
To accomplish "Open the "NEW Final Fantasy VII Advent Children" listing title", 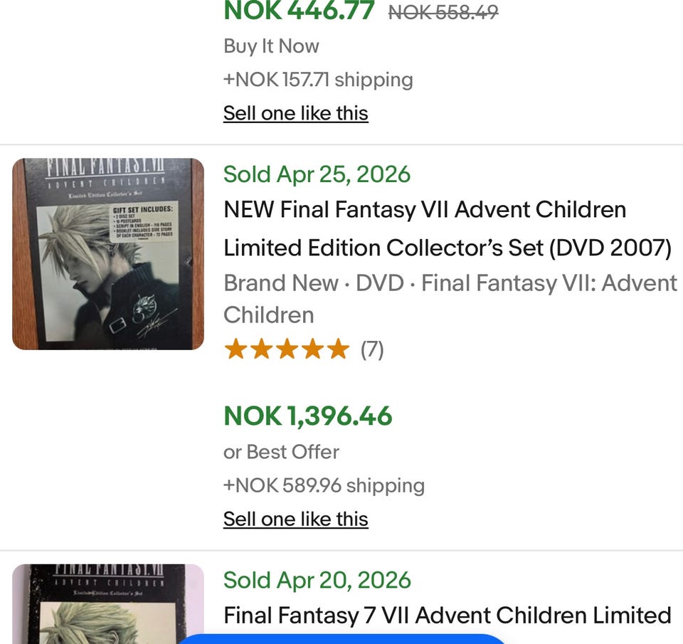I will tap(425, 209).
